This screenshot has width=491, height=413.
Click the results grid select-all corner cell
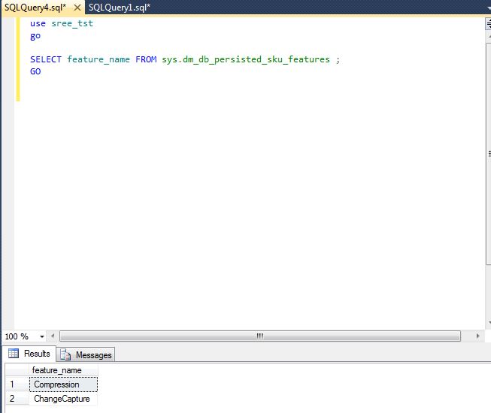coord(15,370)
